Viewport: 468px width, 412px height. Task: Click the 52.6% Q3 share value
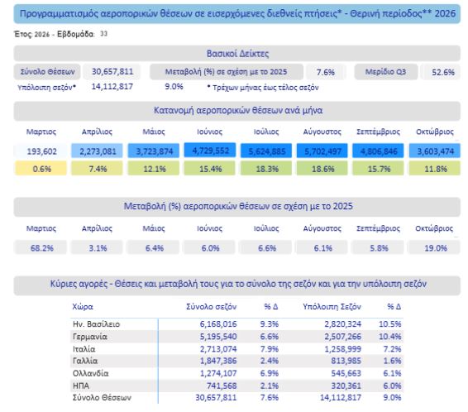443,72
